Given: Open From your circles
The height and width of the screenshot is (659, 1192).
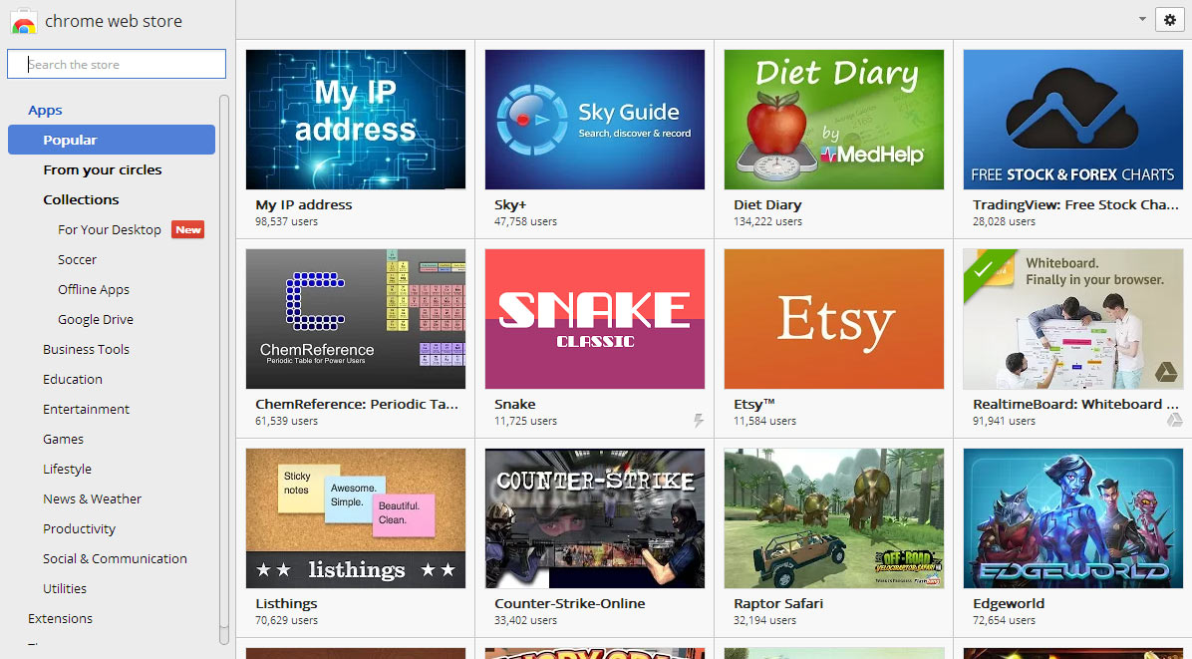Looking at the screenshot, I should 102,169.
